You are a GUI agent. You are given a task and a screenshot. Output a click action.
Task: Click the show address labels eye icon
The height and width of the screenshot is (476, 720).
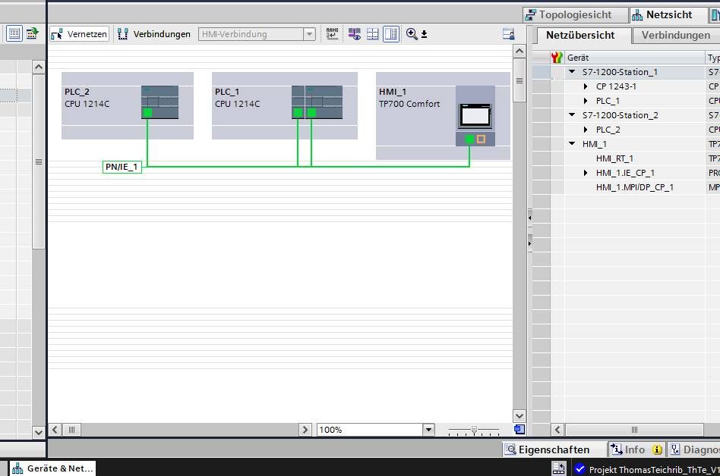354,34
